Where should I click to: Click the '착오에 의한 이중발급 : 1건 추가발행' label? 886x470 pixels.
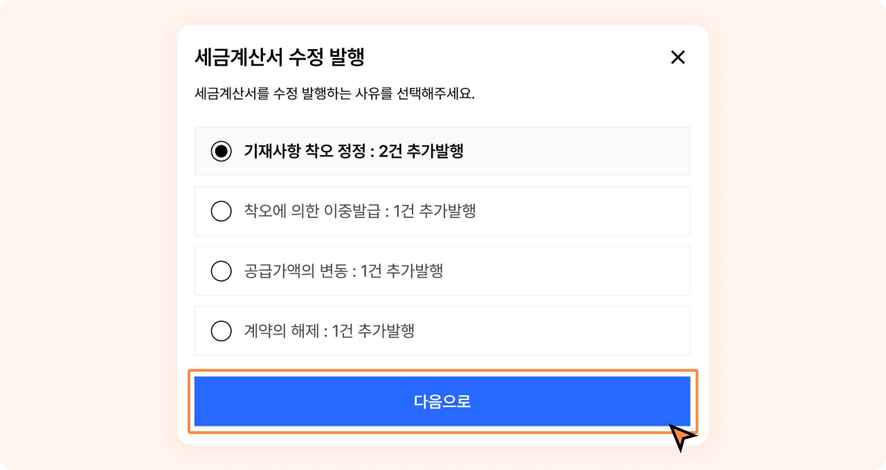pos(360,211)
